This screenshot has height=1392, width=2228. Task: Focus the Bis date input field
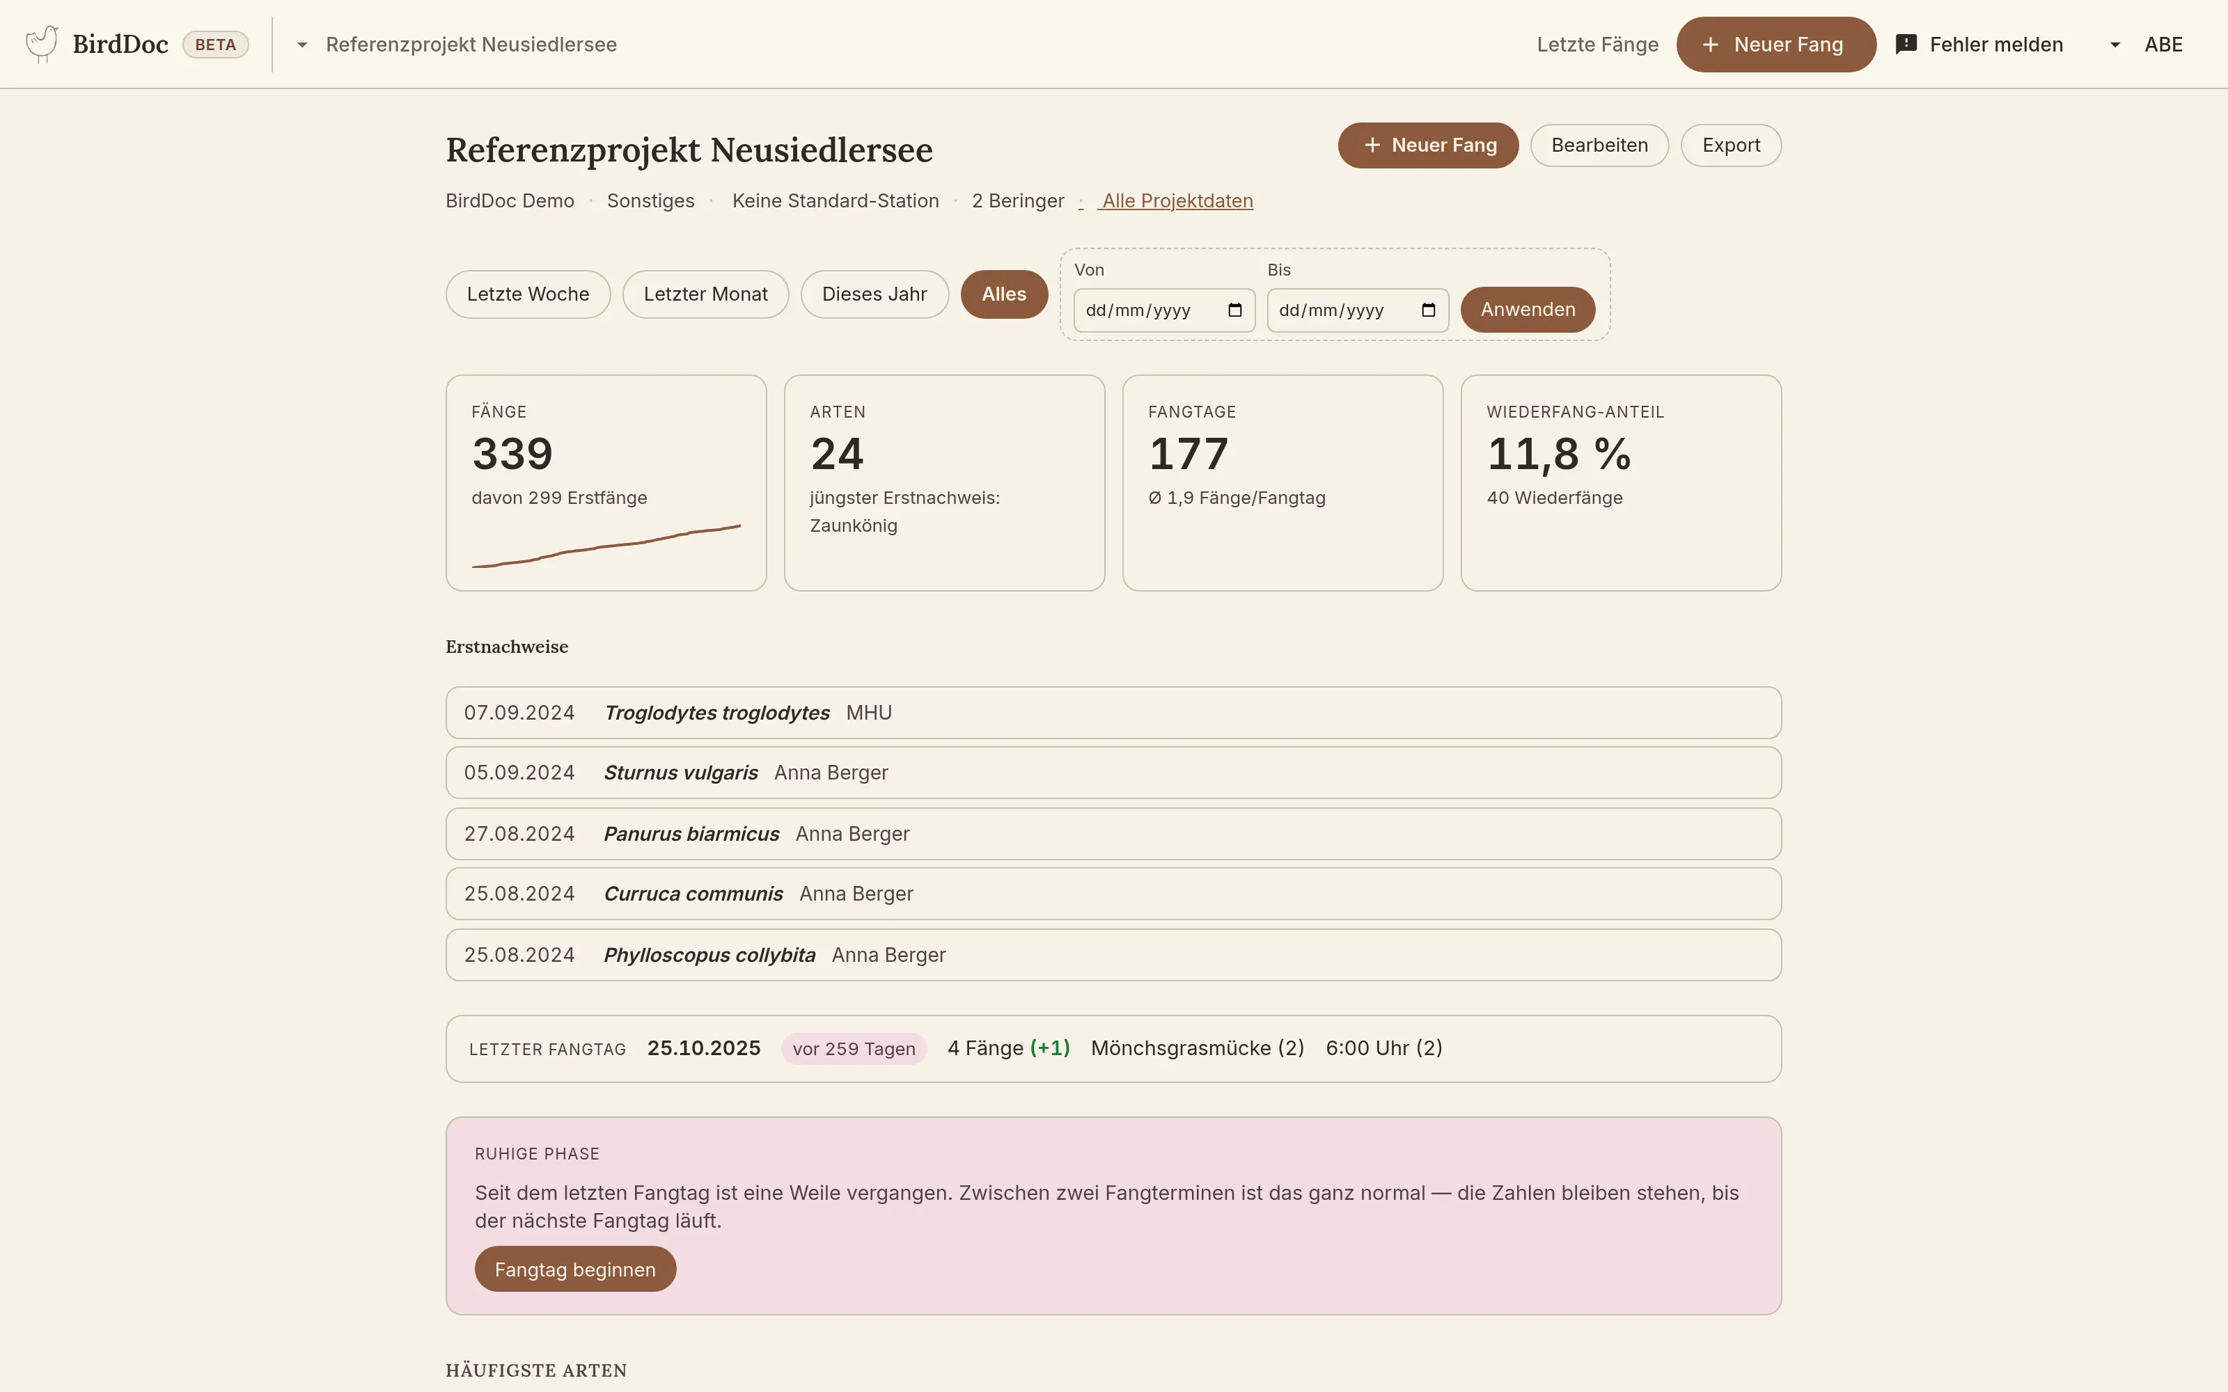click(x=1357, y=310)
